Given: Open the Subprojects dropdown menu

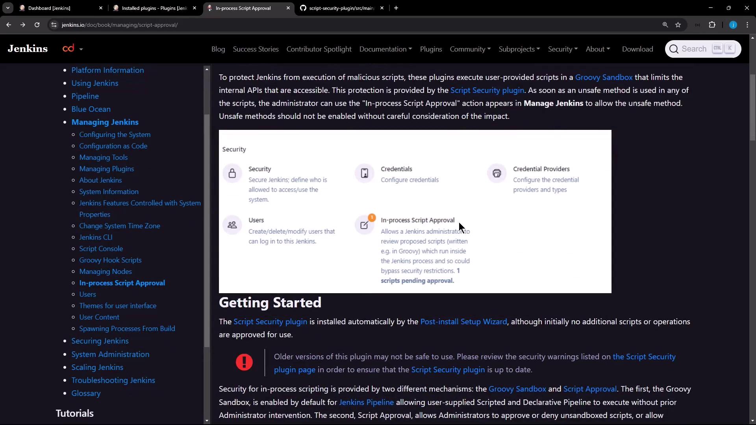Looking at the screenshot, I should point(519,49).
